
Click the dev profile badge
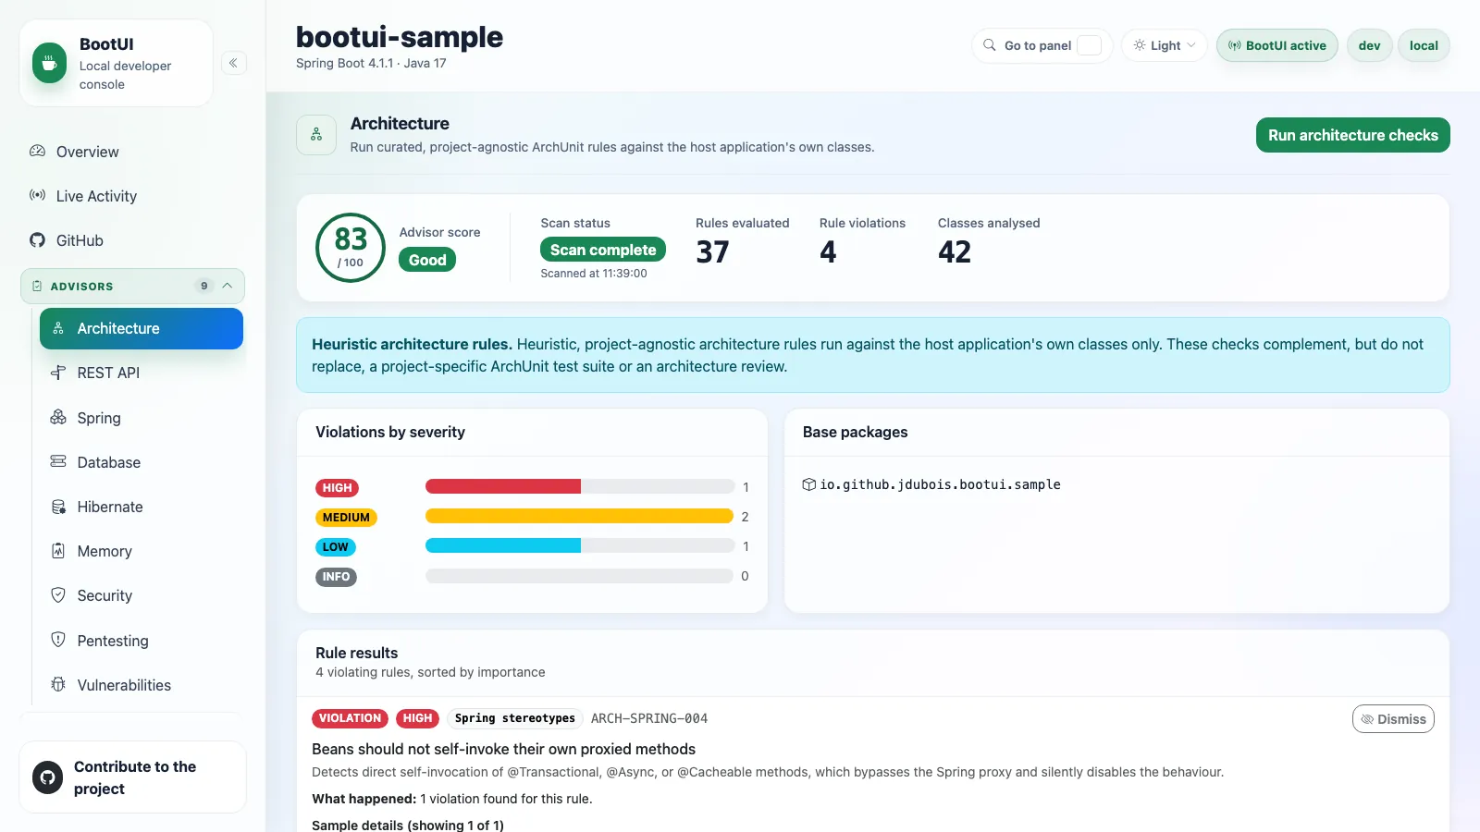click(x=1369, y=45)
